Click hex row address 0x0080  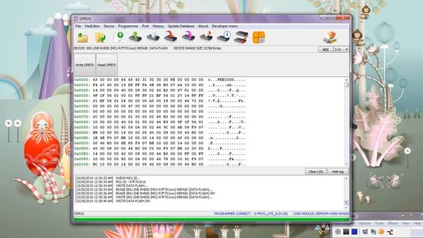coord(82,122)
